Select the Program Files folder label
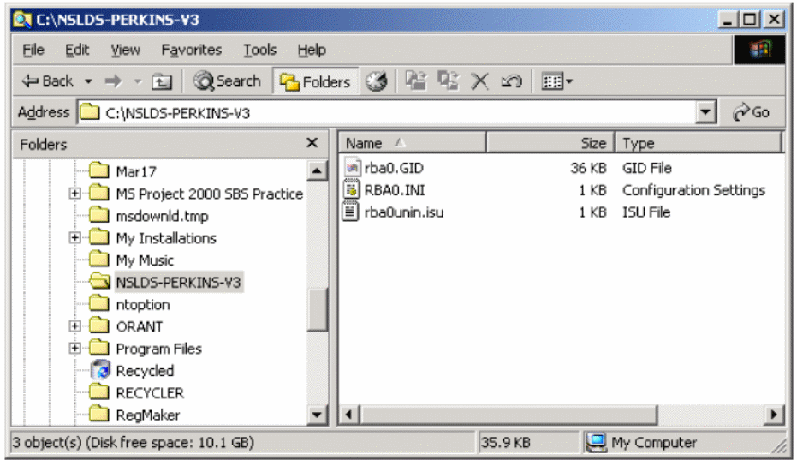 158,349
